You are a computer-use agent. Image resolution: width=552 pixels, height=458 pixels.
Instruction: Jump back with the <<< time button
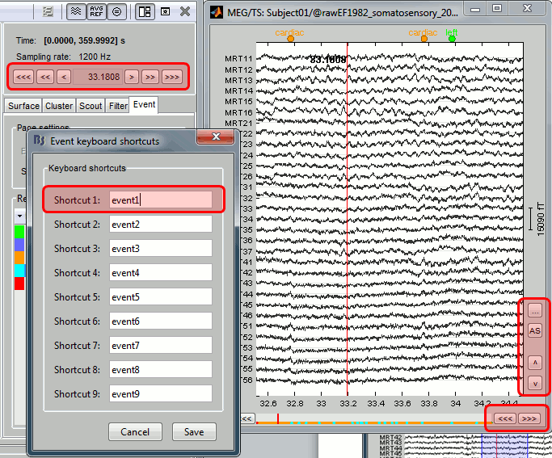[23, 78]
